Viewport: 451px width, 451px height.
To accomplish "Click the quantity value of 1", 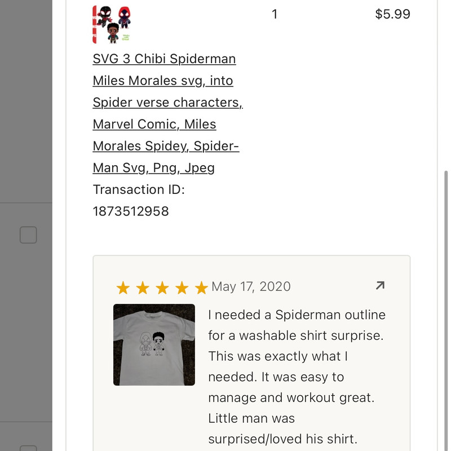I will point(275,14).
